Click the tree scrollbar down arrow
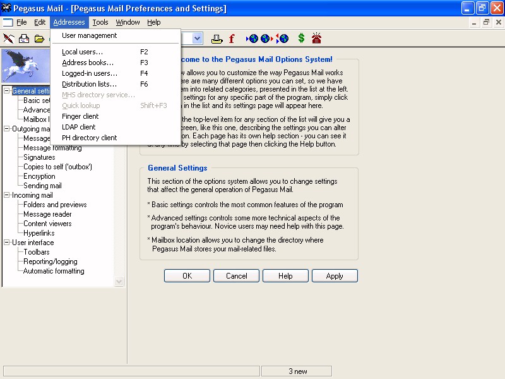505x379 pixels. (x=119, y=281)
